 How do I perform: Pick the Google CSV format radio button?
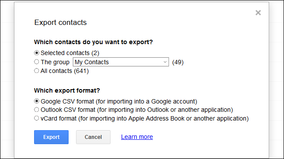(x=37, y=101)
